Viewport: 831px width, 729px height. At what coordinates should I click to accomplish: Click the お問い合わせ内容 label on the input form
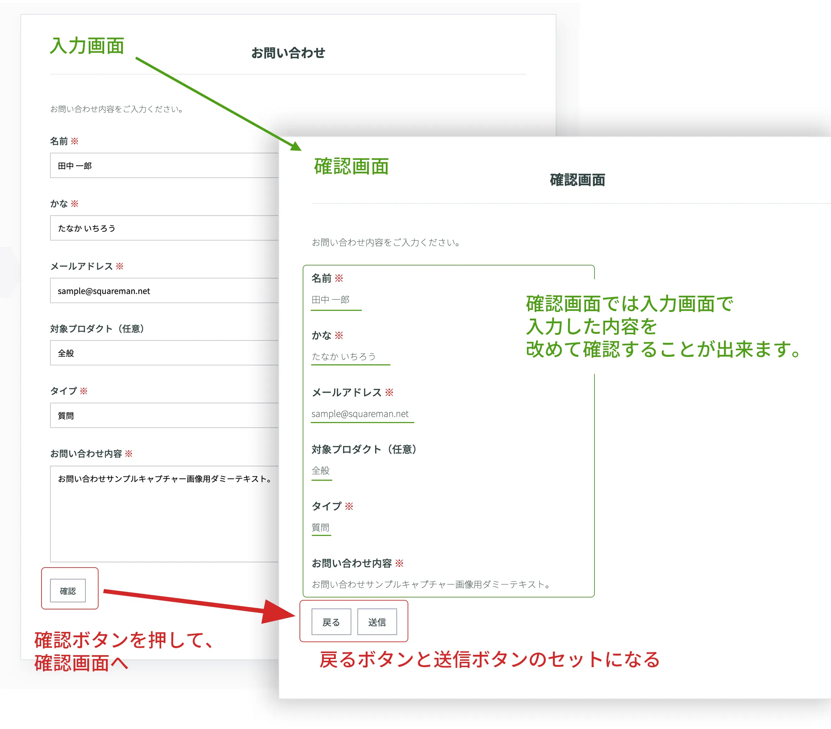coord(86,453)
